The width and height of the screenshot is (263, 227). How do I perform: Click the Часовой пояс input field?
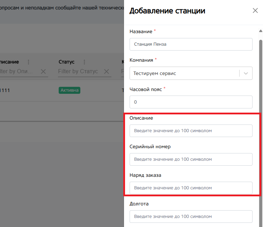(x=191, y=102)
